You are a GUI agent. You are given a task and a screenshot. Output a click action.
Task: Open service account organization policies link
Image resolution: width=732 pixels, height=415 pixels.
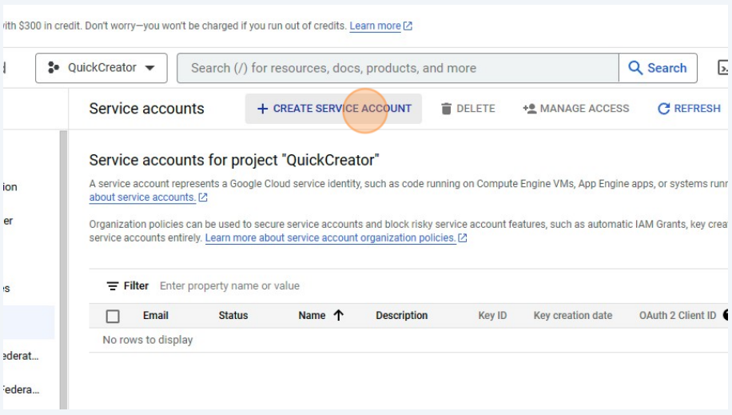point(330,237)
